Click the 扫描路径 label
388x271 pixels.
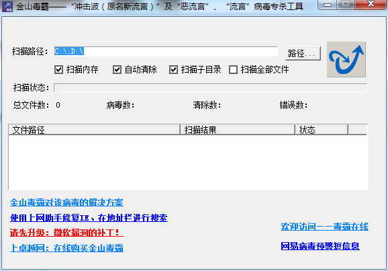click(x=30, y=52)
